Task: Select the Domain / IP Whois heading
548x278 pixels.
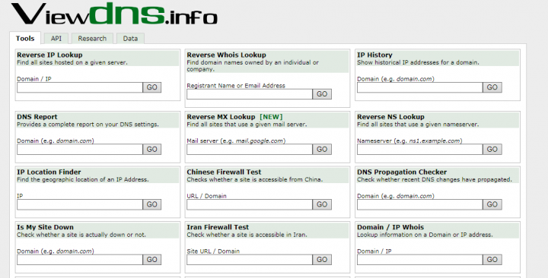Action: (x=390, y=227)
